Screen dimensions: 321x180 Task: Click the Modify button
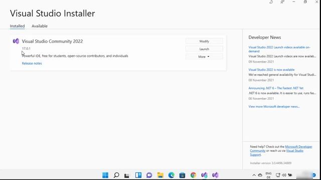coord(204,41)
